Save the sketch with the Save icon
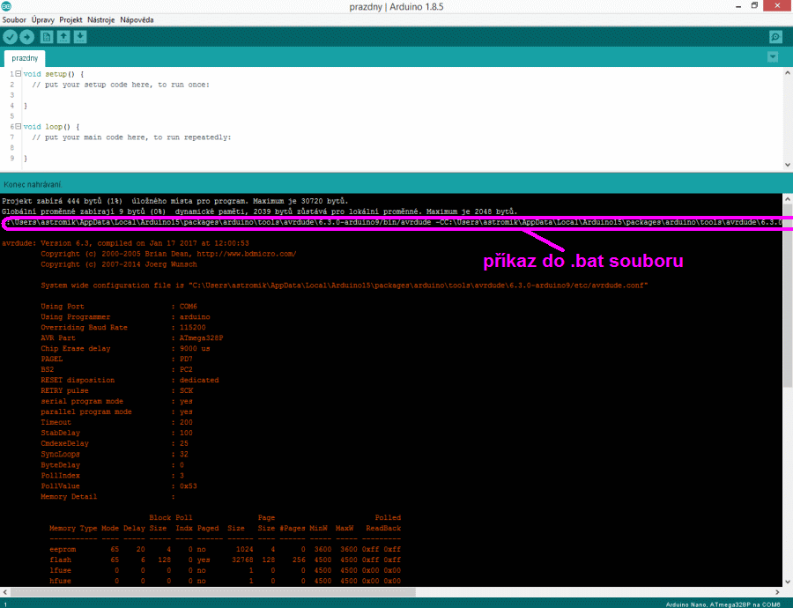The width and height of the screenshot is (793, 608). (80, 37)
